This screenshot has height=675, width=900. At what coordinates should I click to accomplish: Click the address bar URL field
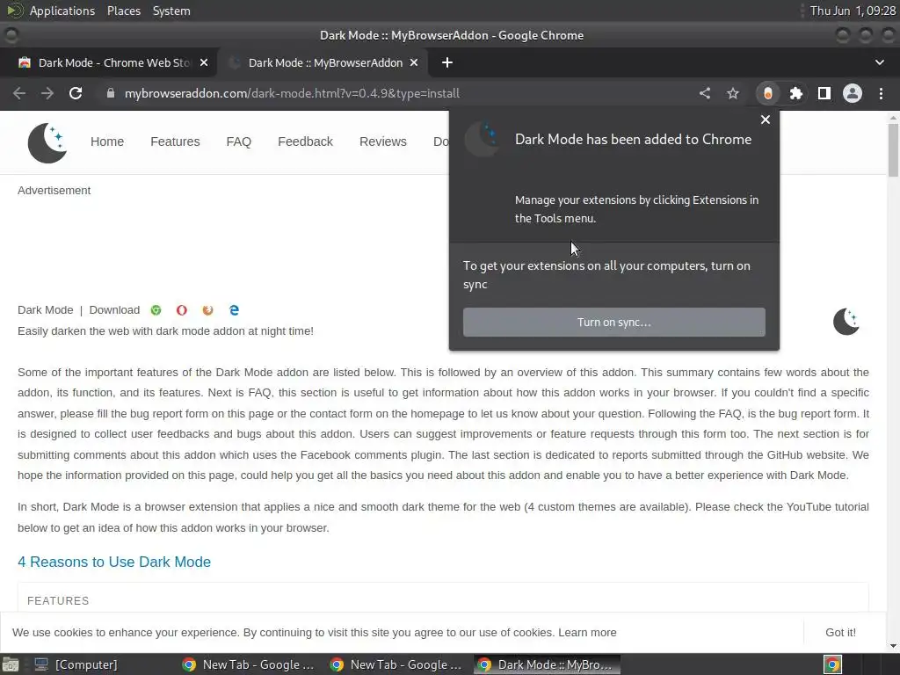(x=396, y=93)
